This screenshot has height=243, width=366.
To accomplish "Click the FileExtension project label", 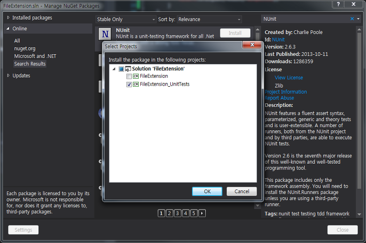I will tap(154, 76).
